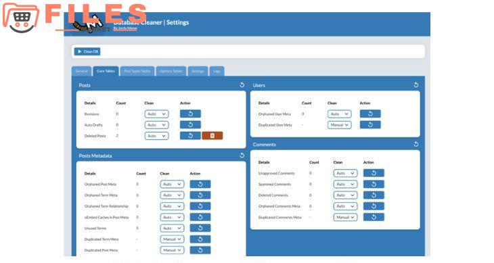Refresh the Unused Terms count
494x263 pixels.
200,228
